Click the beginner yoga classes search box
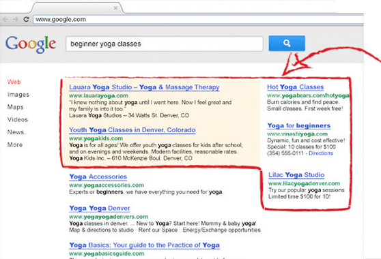 pos(165,44)
